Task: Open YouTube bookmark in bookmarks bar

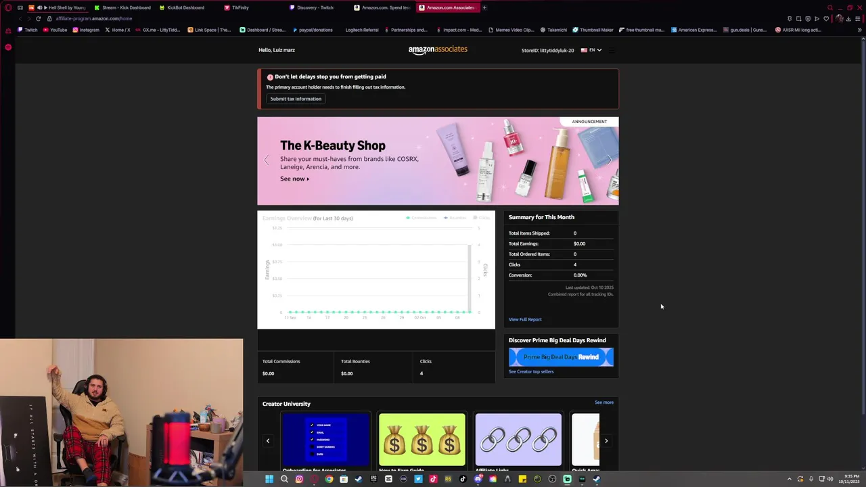Action: [x=55, y=30]
